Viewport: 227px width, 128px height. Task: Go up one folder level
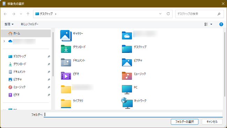coord(28,14)
